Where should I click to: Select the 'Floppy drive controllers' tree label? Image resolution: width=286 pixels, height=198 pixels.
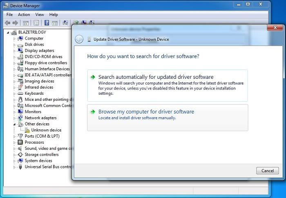coord(46,63)
